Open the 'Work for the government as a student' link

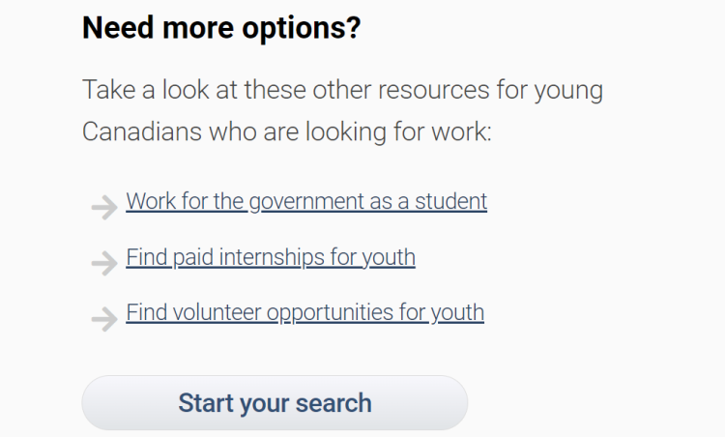click(x=306, y=202)
